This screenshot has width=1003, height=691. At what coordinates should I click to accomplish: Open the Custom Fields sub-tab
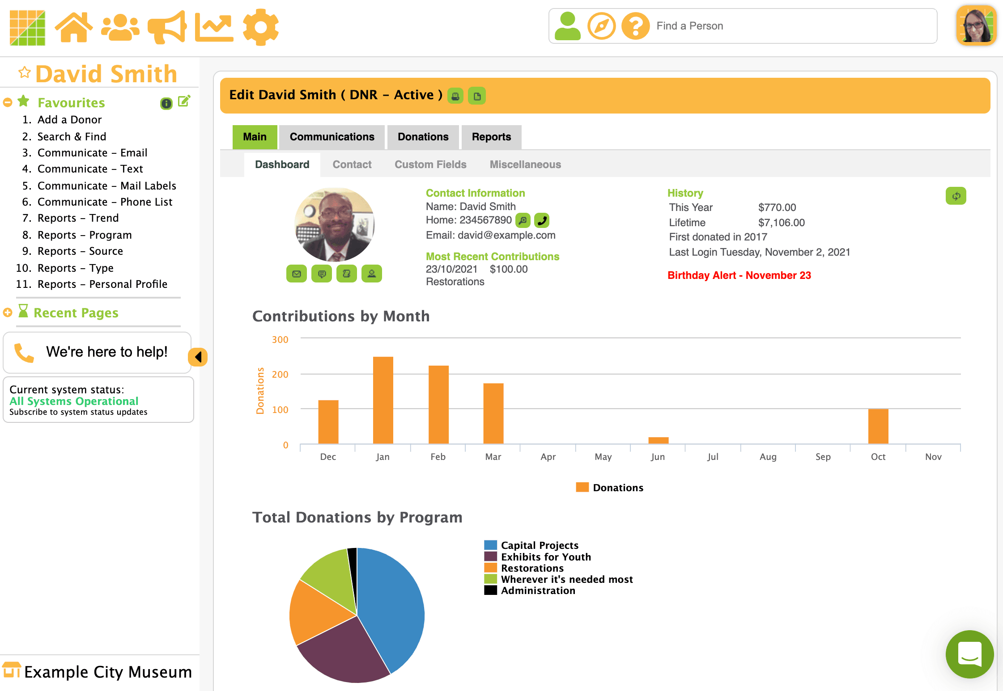coord(430,165)
